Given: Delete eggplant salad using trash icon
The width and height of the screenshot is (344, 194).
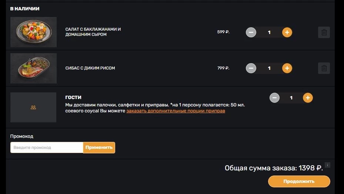Looking at the screenshot, I should [324, 32].
